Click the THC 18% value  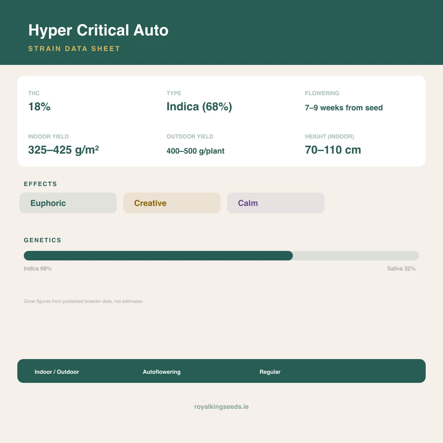39,107
